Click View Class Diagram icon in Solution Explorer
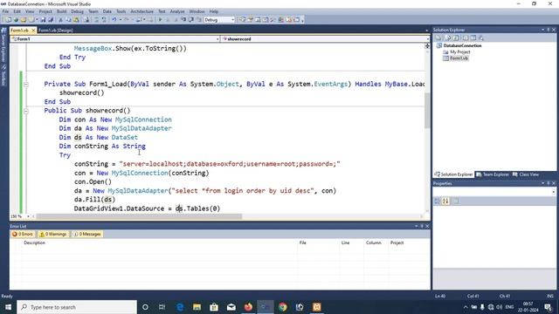The width and height of the screenshot is (559, 314). click(x=481, y=38)
